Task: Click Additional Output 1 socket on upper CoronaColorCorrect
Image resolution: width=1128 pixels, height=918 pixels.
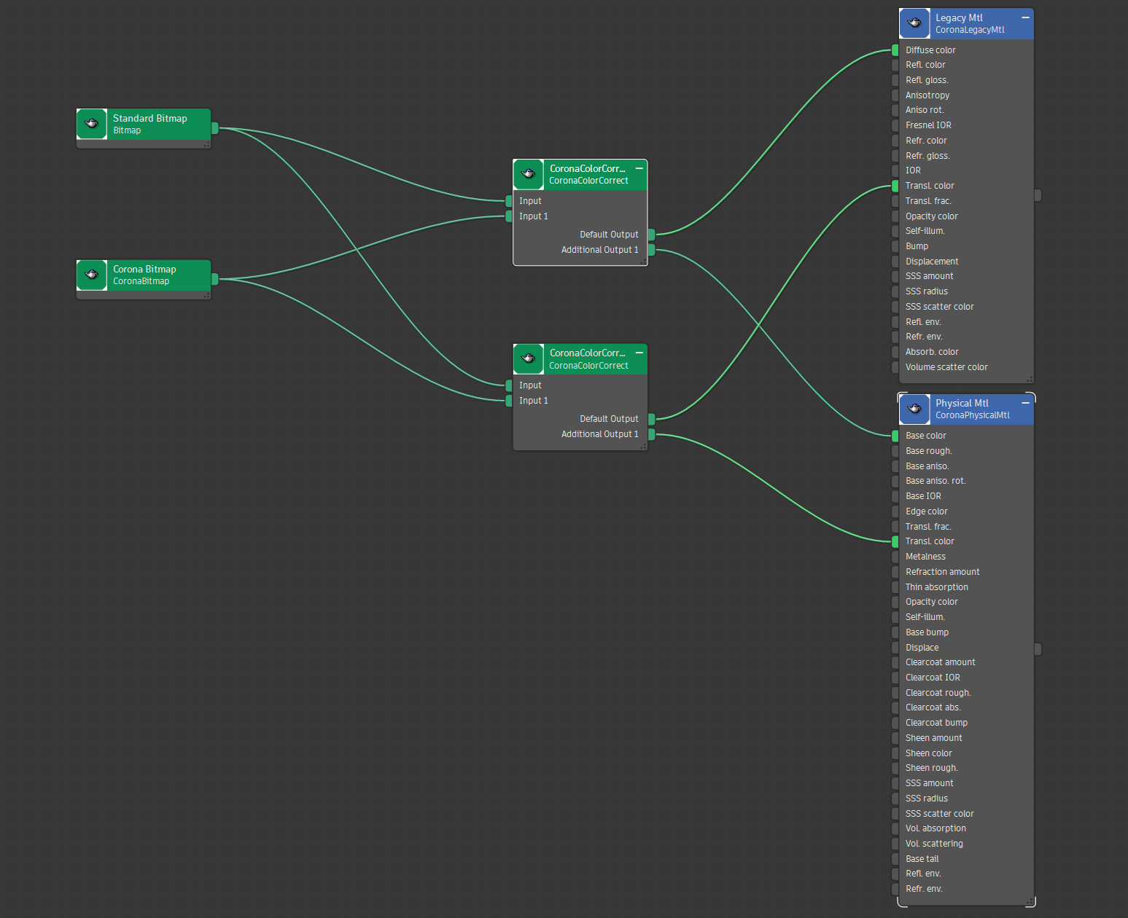Action: (651, 250)
